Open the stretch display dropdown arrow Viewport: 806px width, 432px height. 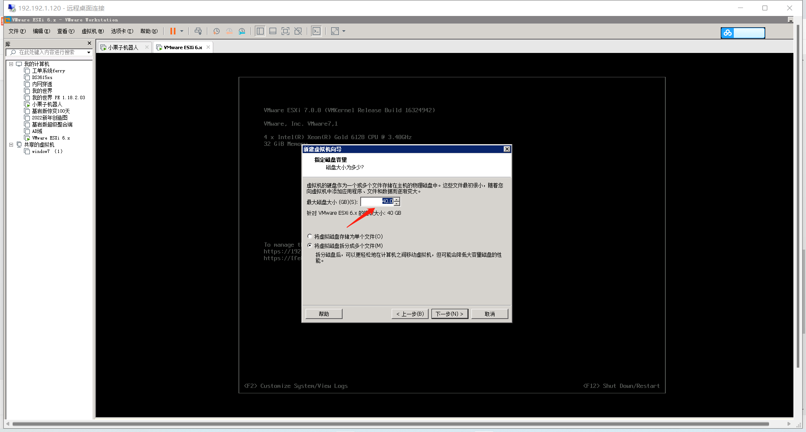pos(344,31)
